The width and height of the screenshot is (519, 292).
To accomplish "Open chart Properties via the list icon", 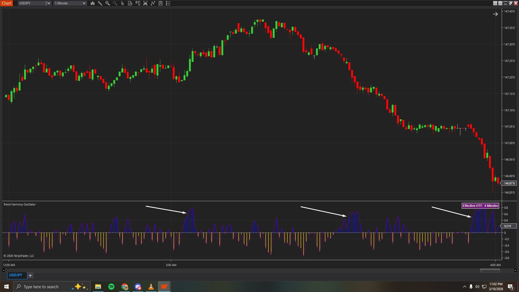I will pyautogui.click(x=168, y=3).
